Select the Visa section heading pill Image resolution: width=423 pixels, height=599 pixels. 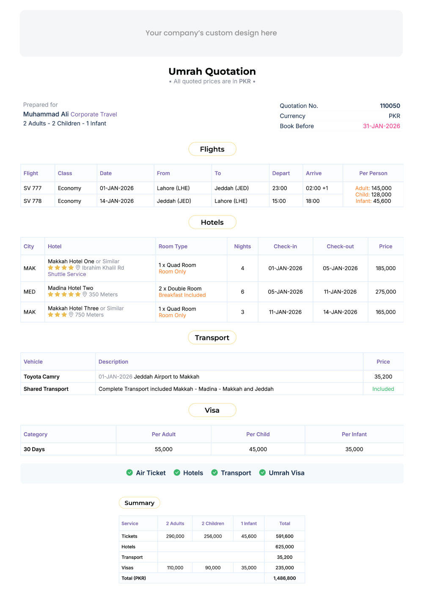212,410
